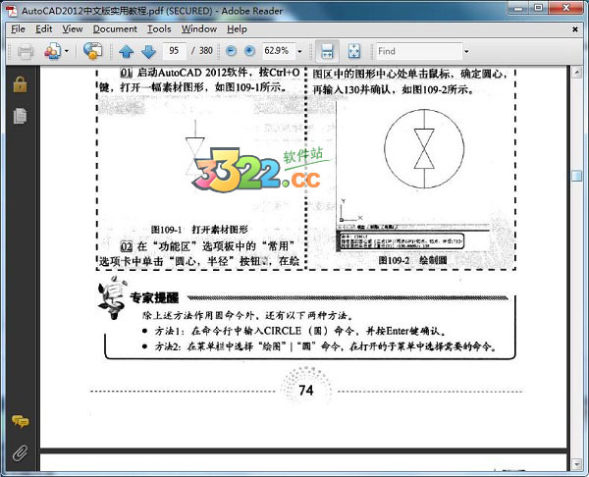This screenshot has width=589, height=477.
Task: Go to previous page with up arrow
Action: [x=127, y=51]
